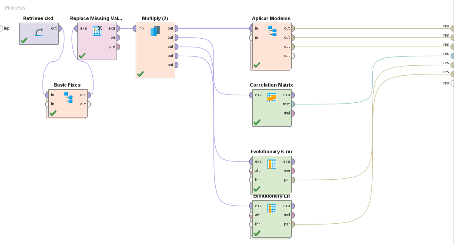The width and height of the screenshot is (454, 245).
Task: Open the Aplicar Modelos subprocess icon
Action: (x=272, y=31)
